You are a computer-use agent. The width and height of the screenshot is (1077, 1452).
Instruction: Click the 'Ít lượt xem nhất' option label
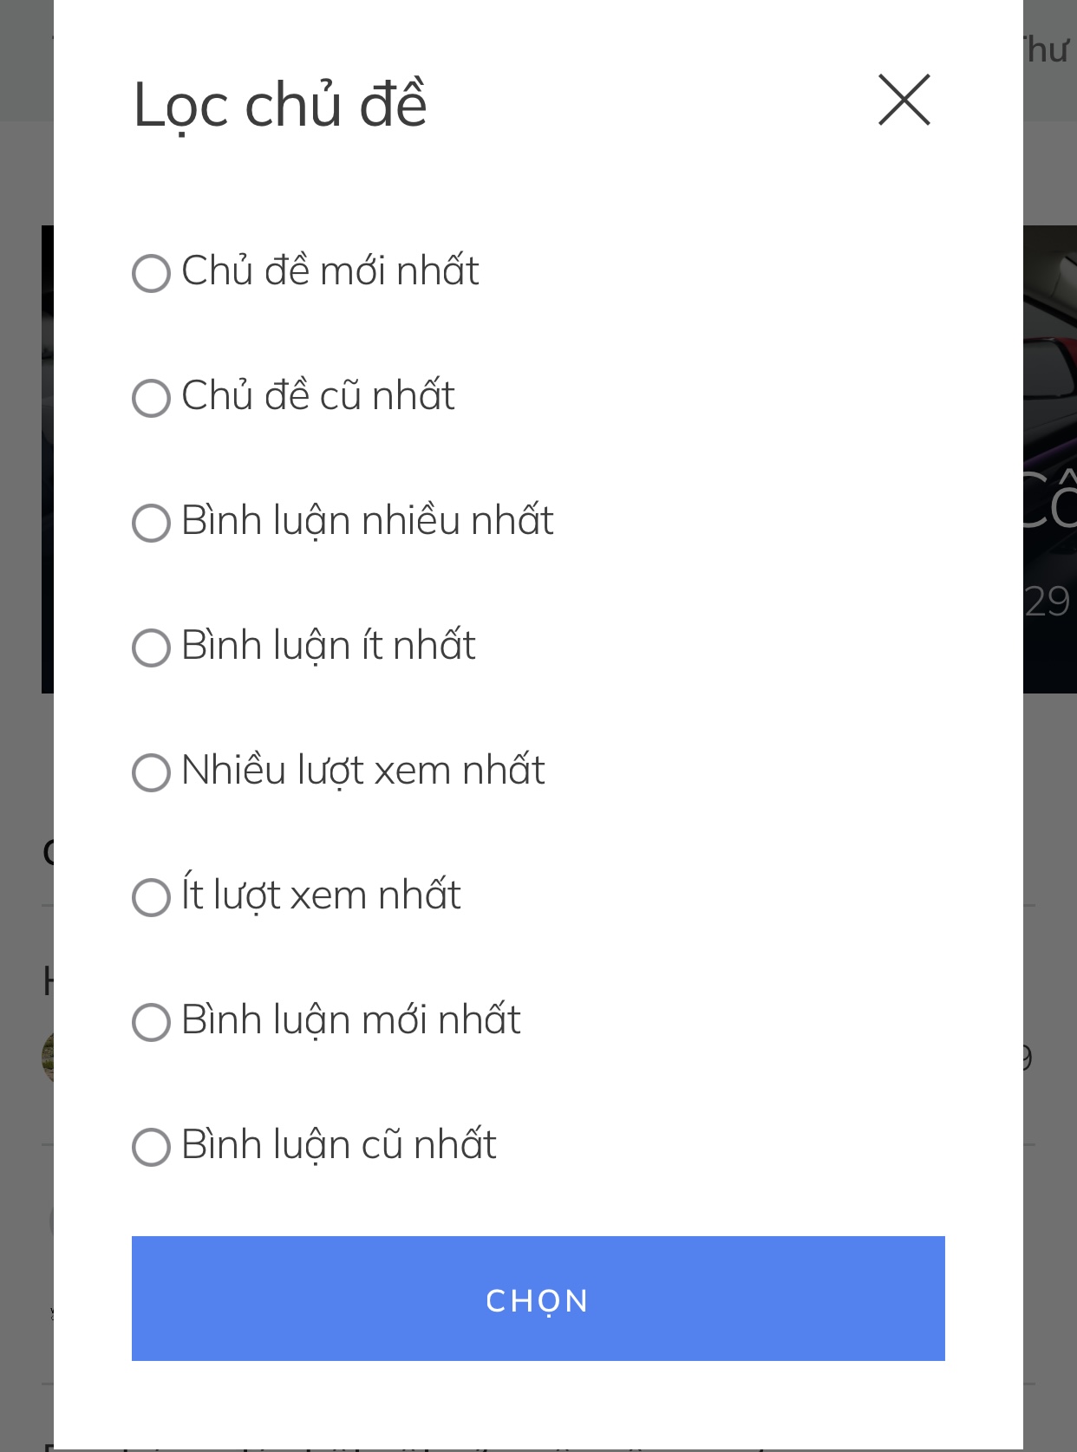coord(322,895)
